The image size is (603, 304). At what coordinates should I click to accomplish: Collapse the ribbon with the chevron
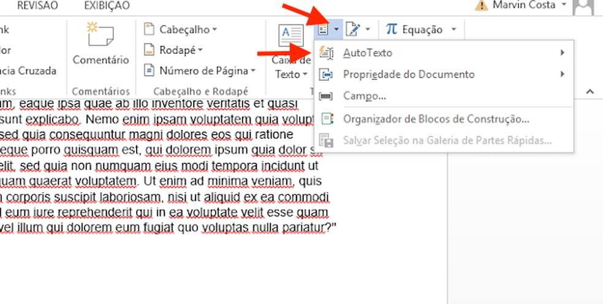pos(590,91)
